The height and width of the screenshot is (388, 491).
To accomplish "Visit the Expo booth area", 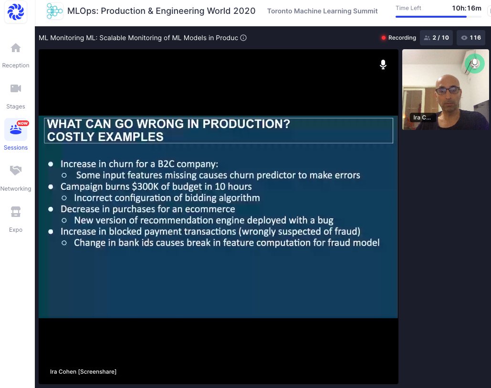I will pyautogui.click(x=16, y=220).
